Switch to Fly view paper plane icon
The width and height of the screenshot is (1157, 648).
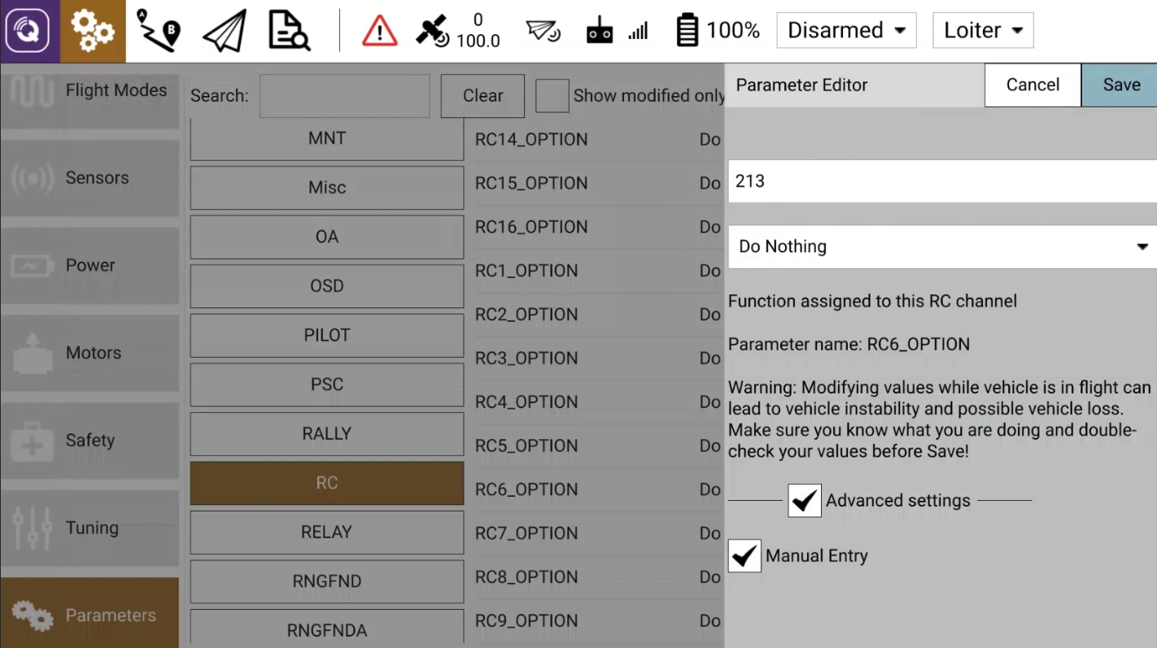coord(224,31)
